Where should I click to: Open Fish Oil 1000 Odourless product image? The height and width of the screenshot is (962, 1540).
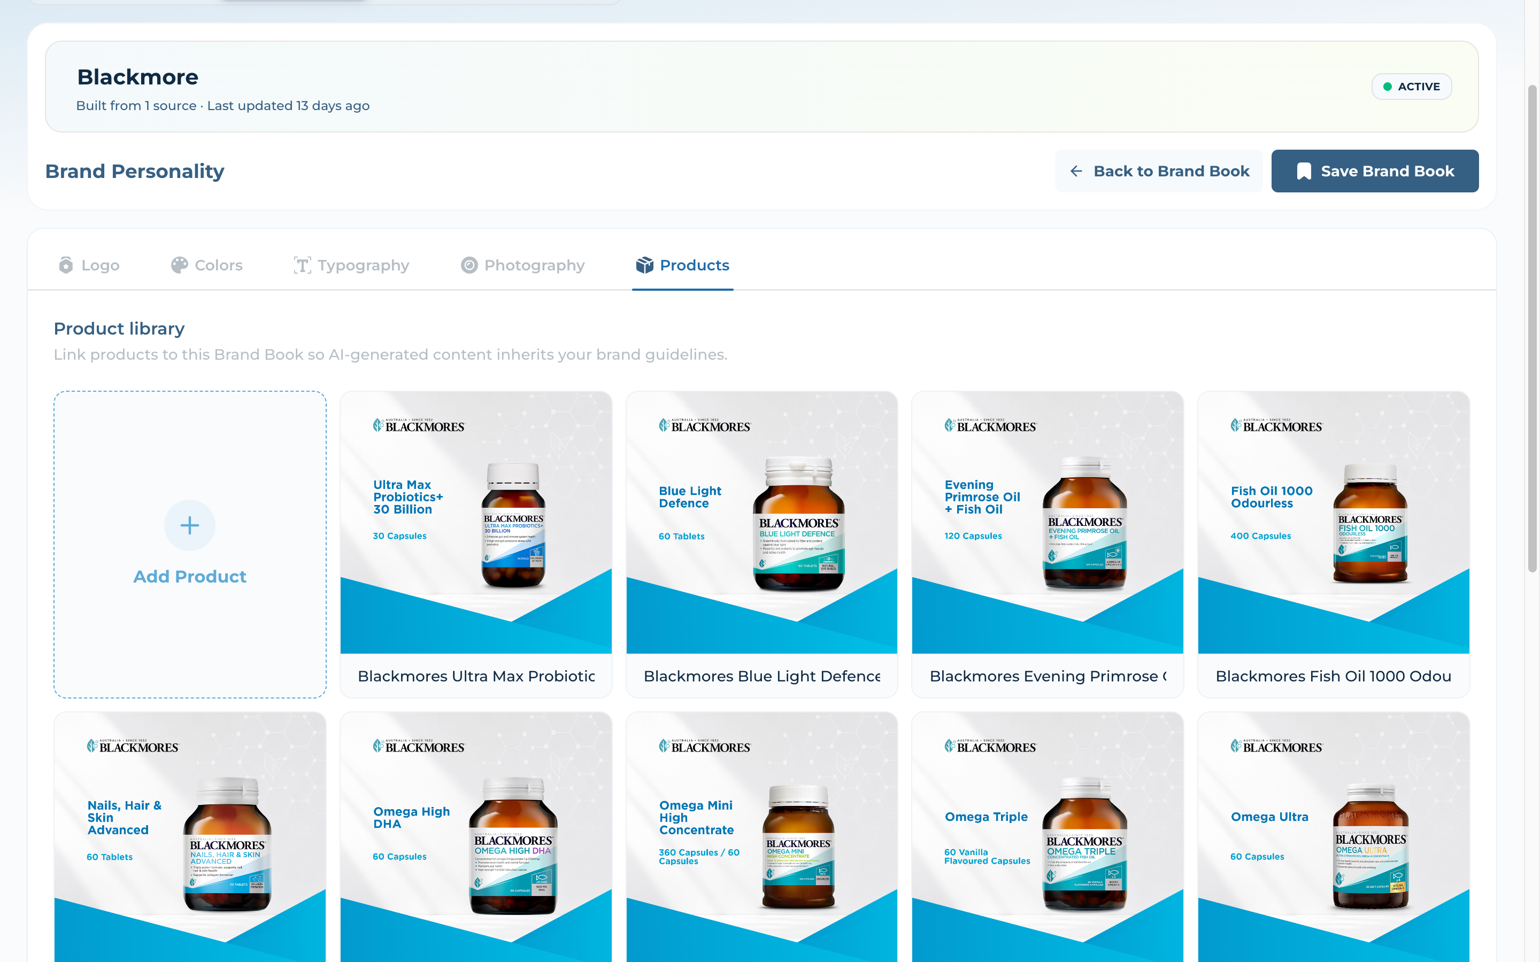(1334, 522)
